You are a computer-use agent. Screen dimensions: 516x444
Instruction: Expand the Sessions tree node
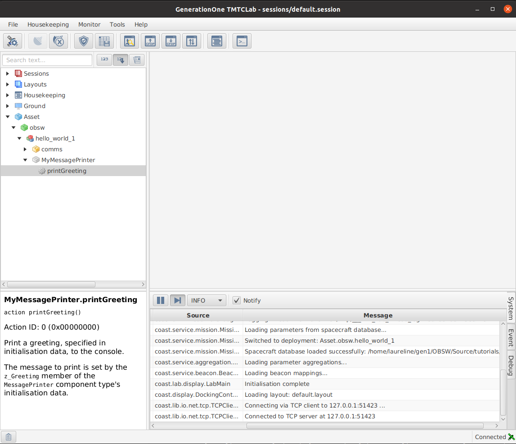coord(8,73)
